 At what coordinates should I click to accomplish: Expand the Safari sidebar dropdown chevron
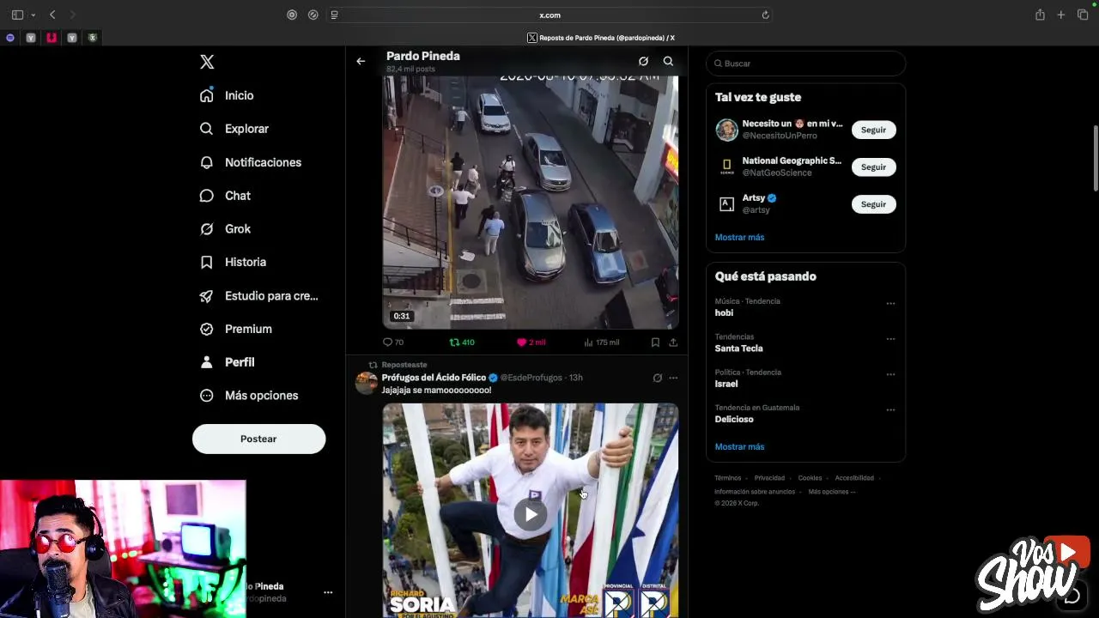[x=33, y=15]
